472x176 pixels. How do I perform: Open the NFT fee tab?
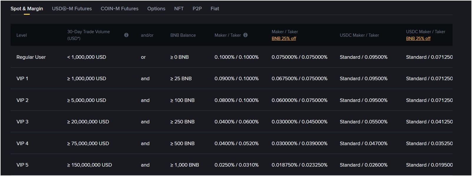click(x=179, y=9)
